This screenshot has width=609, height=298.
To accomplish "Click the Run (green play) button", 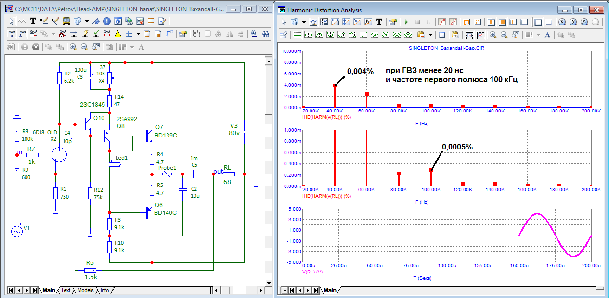I will coord(406,22).
